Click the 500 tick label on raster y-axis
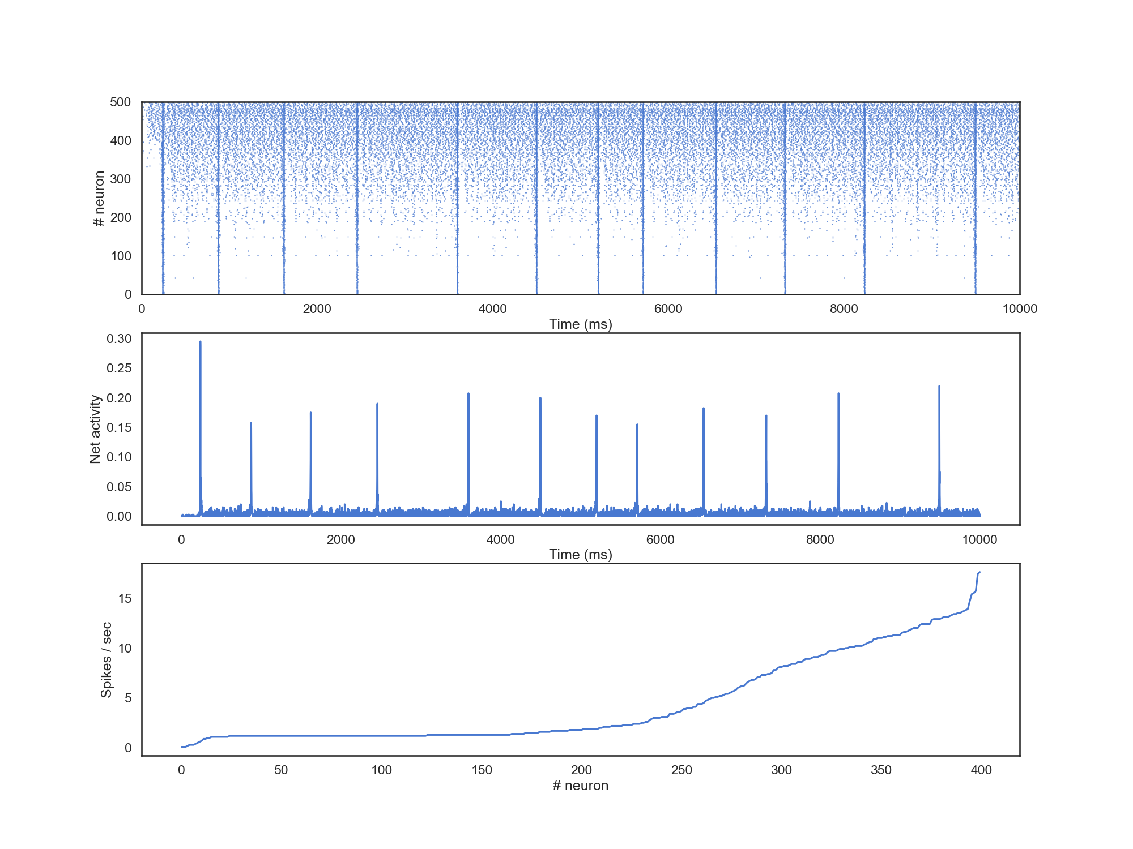The image size is (1133, 849). click(120, 102)
